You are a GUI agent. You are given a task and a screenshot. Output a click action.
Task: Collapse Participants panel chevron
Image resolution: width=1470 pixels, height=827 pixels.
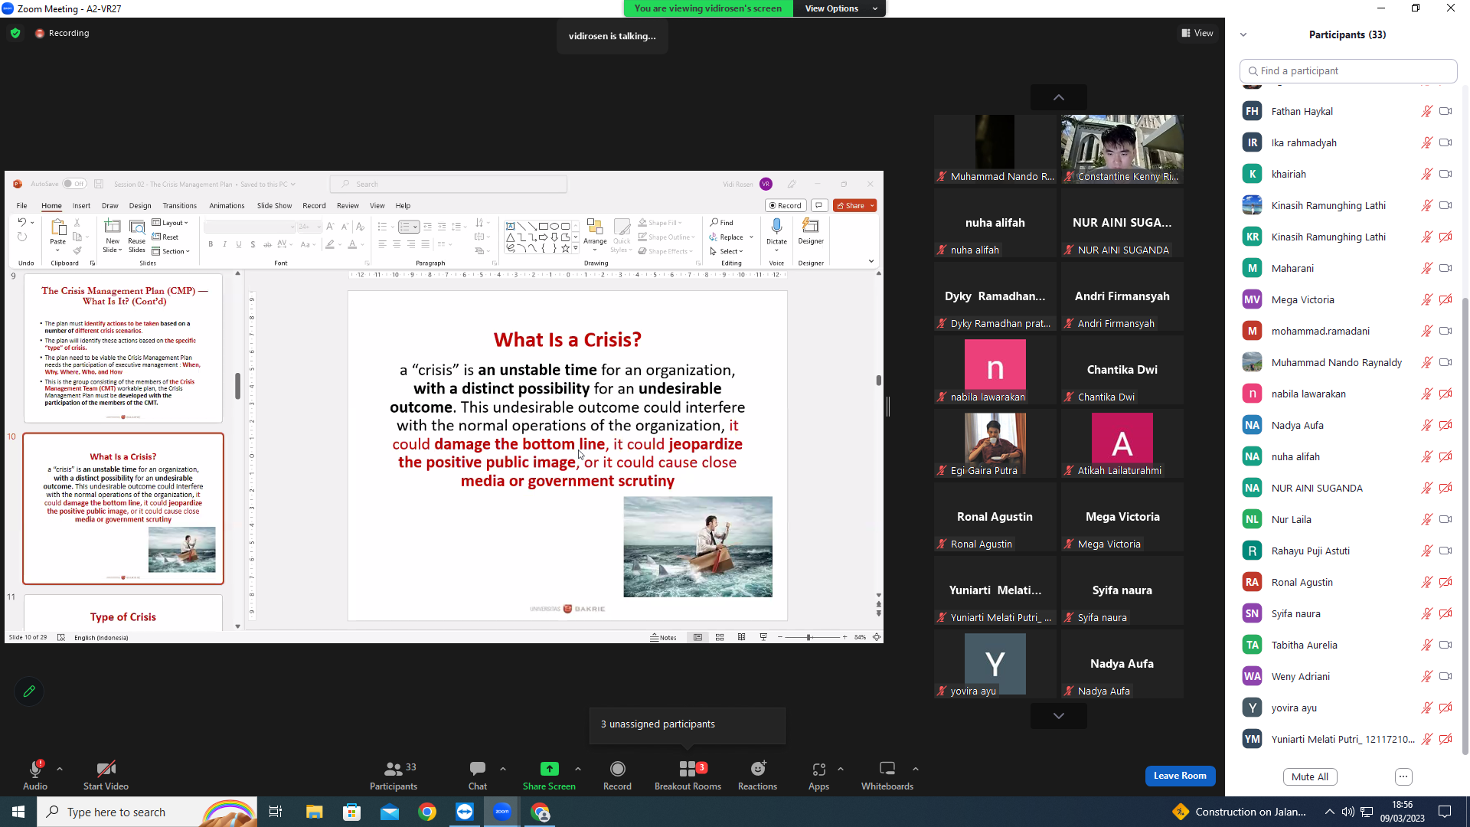tap(1243, 34)
